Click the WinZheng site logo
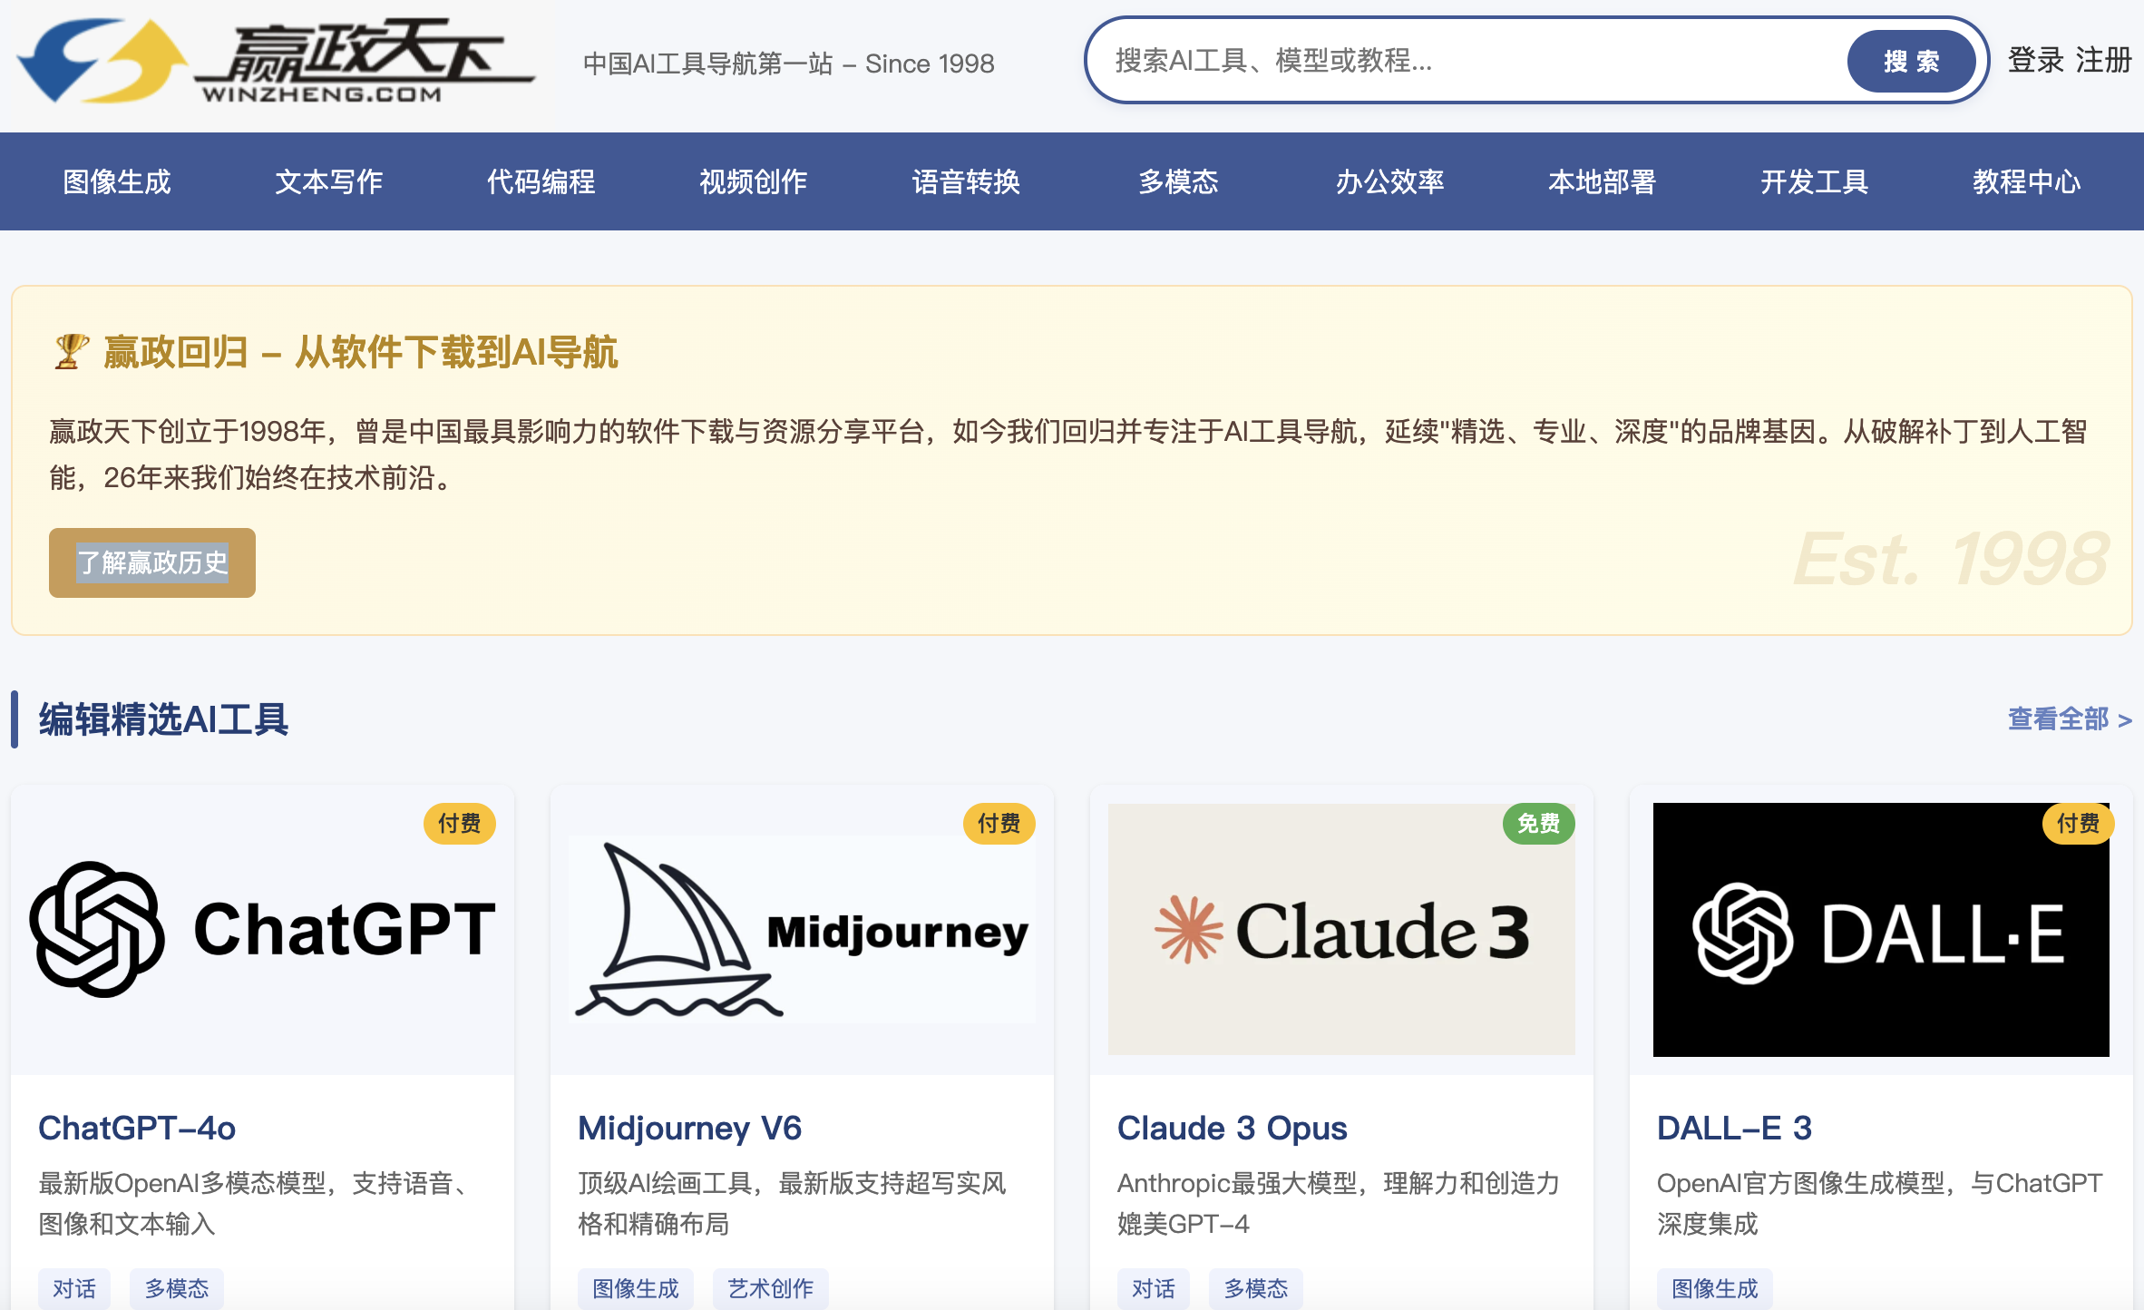The height and width of the screenshot is (1310, 2144). click(277, 62)
